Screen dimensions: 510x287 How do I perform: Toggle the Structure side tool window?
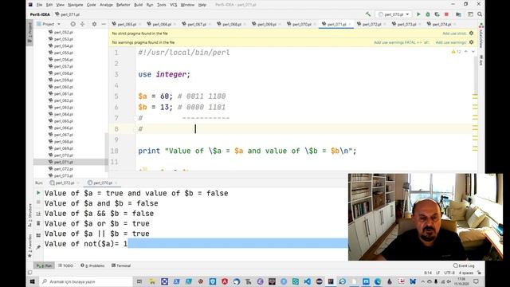29,215
